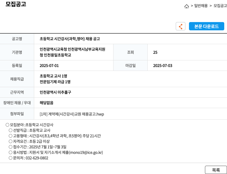Screen dimensions: 227x174
Task: Select 전문임기제 라급 1명 text
Action: 55,82
